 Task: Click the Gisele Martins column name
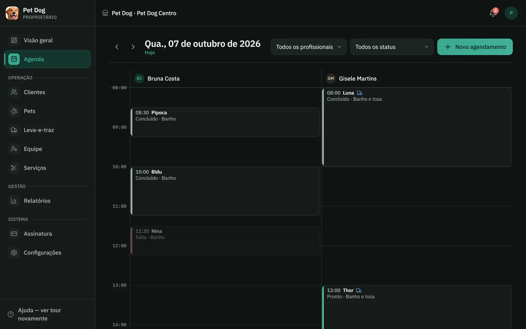pos(358,79)
